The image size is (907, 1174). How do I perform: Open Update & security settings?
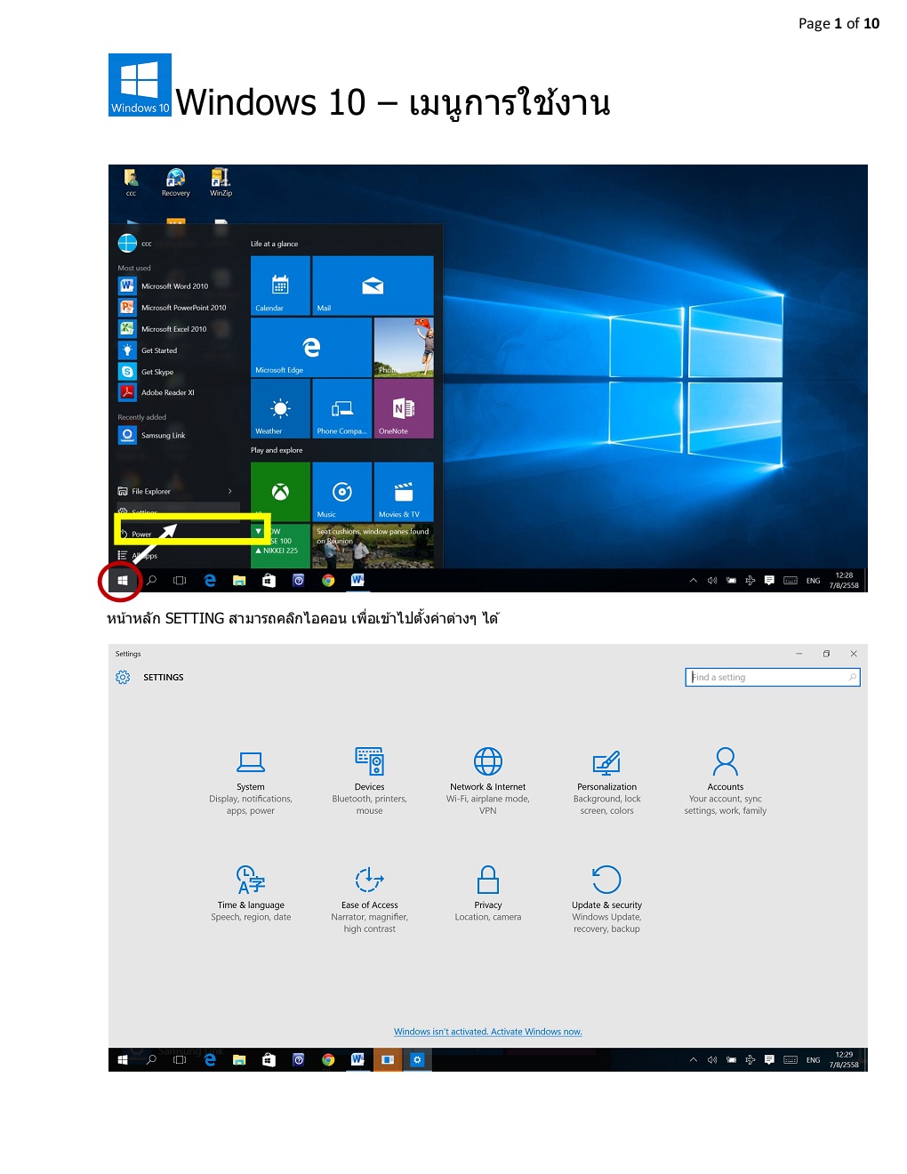point(607,900)
